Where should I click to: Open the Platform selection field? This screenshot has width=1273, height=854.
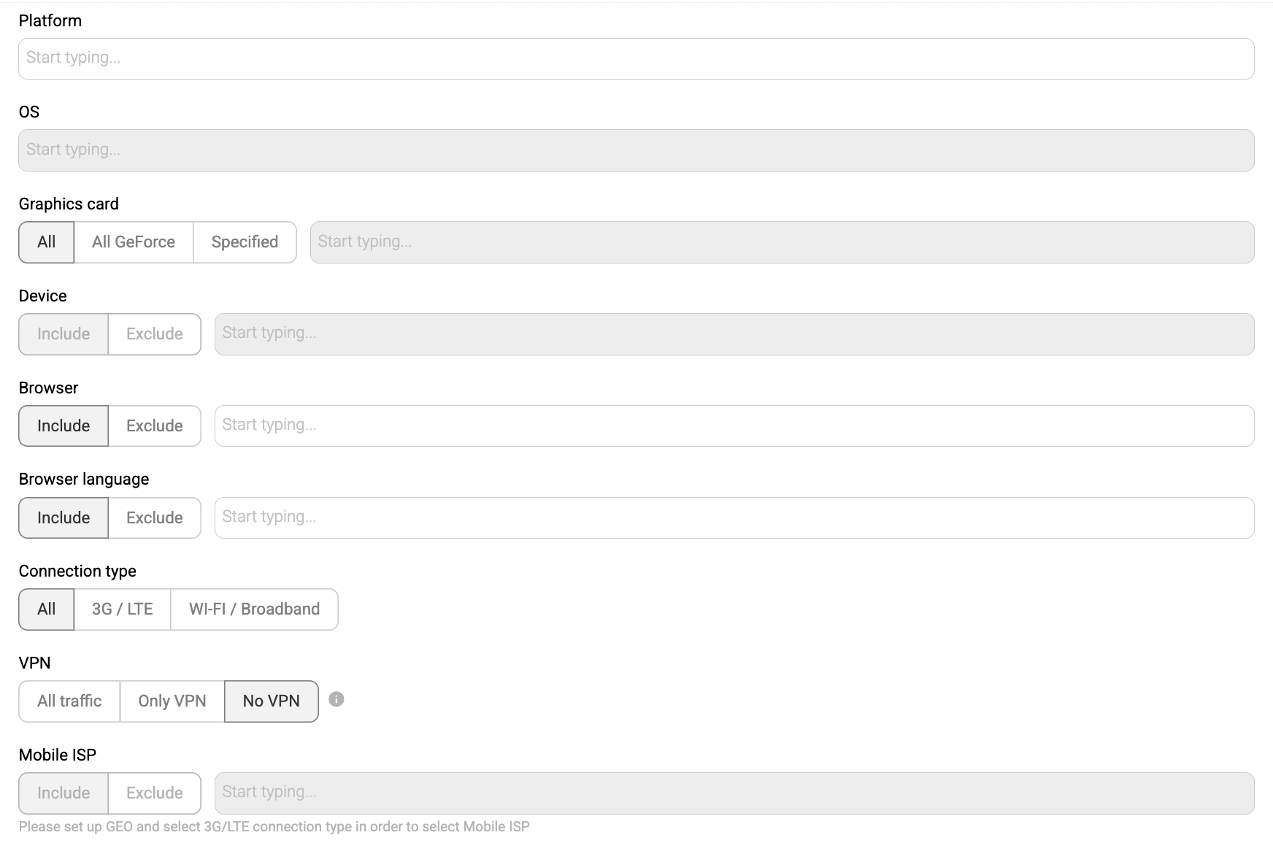(x=636, y=58)
